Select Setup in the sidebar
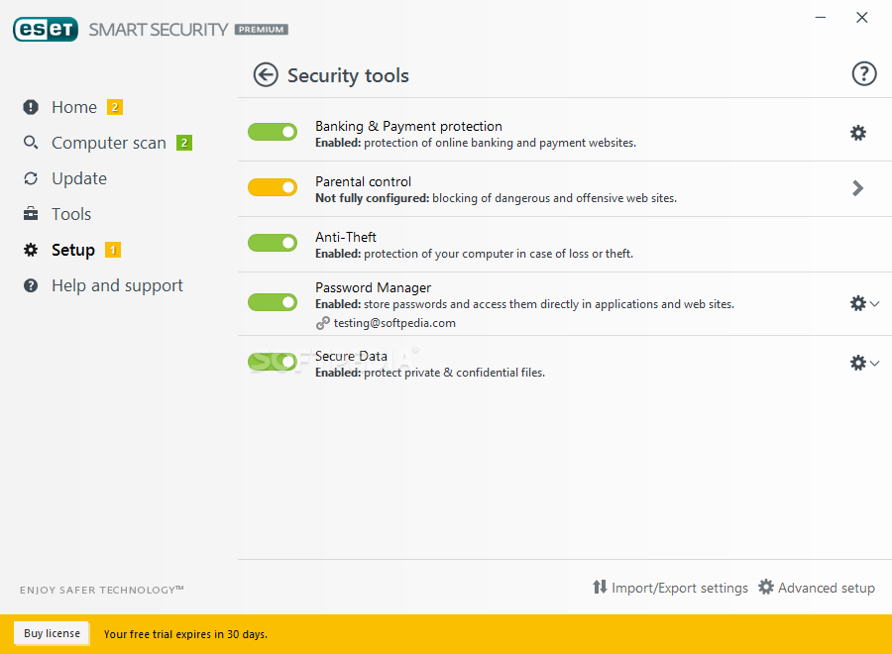The width and height of the screenshot is (892, 654). (72, 250)
